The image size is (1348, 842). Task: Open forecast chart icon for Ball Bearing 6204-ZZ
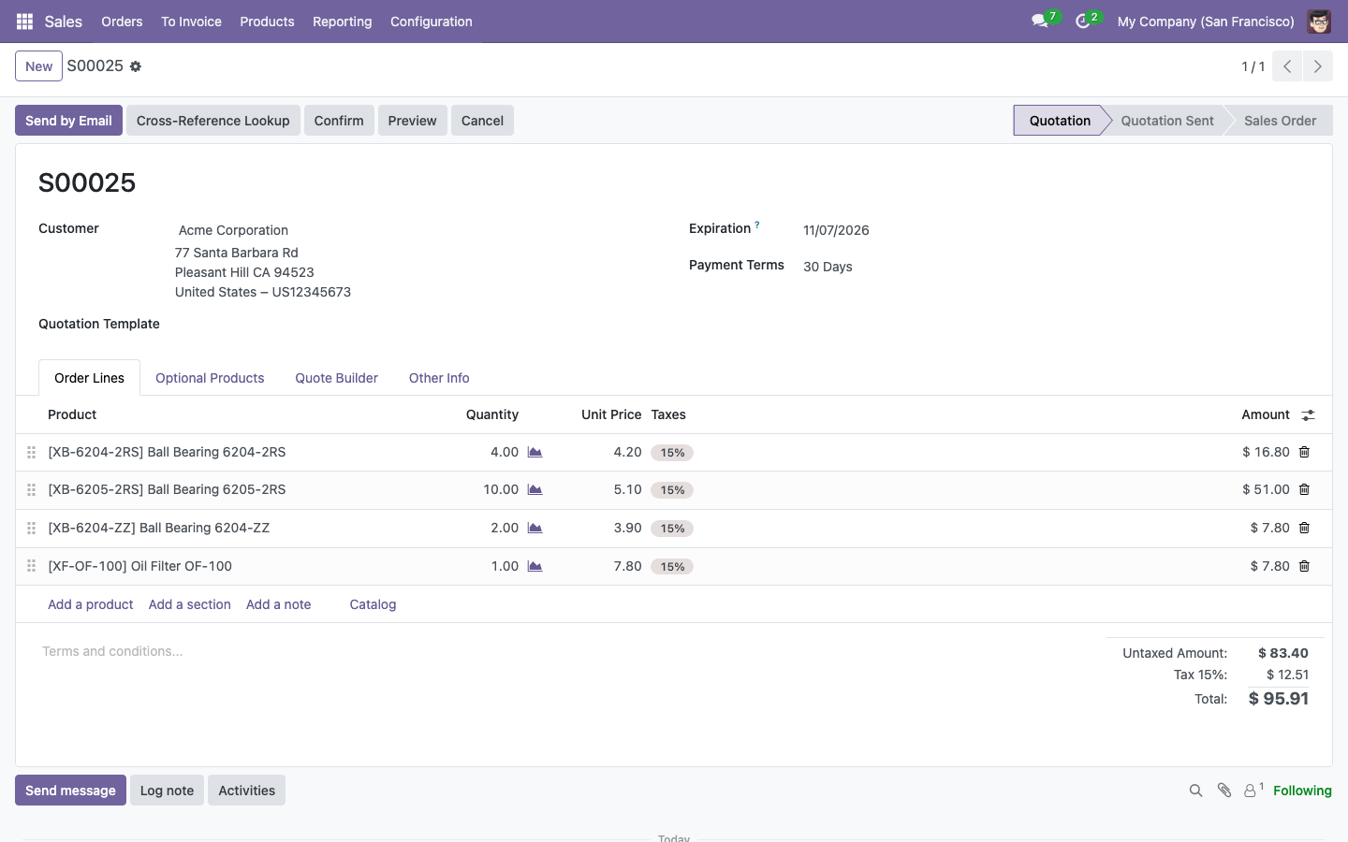[x=535, y=528]
